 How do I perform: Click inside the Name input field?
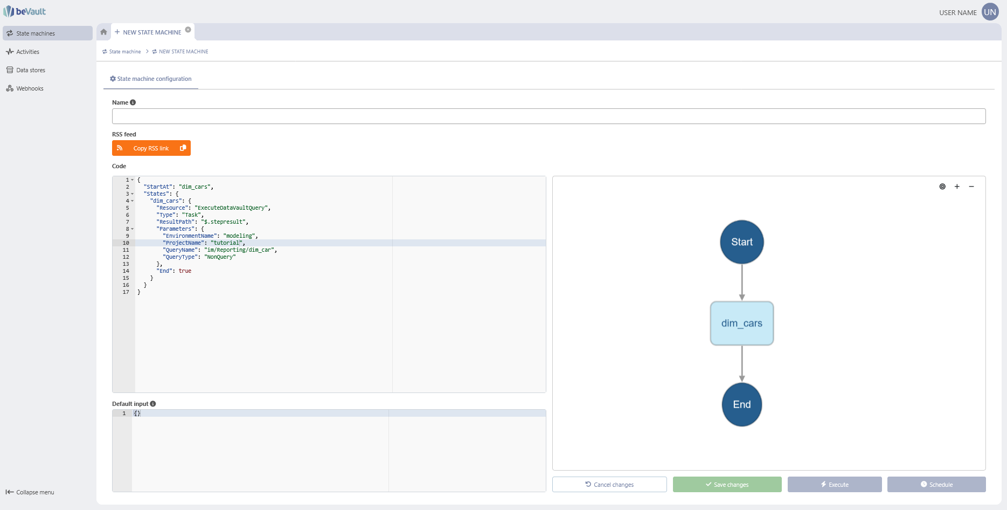pos(548,116)
